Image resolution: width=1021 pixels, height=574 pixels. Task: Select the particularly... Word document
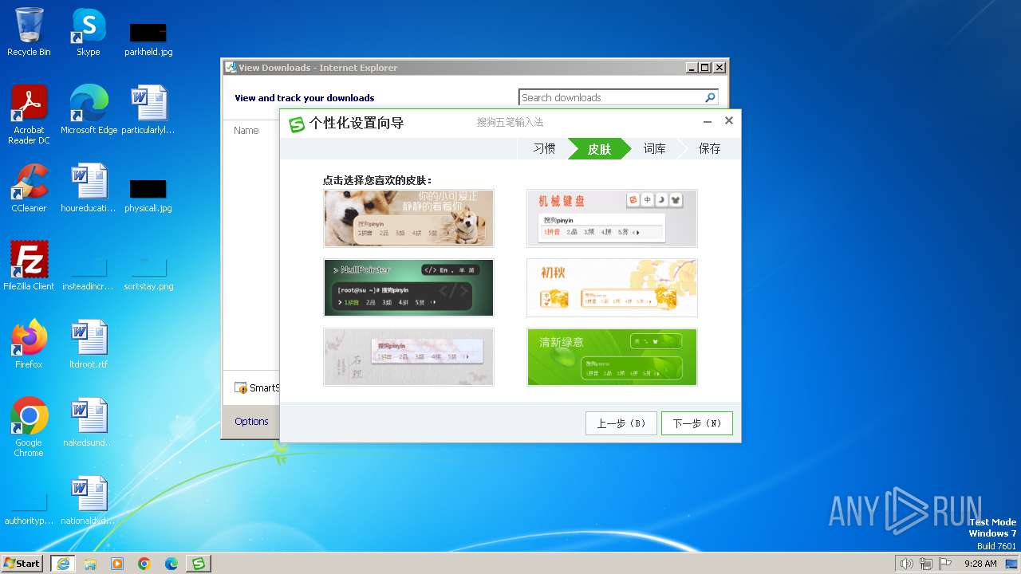coord(148,110)
